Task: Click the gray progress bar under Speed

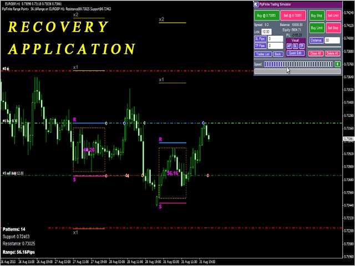Action: coord(297,71)
